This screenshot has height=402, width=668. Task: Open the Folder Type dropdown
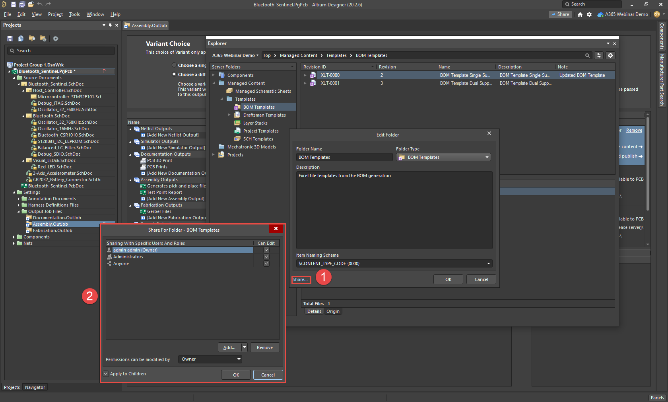point(487,157)
